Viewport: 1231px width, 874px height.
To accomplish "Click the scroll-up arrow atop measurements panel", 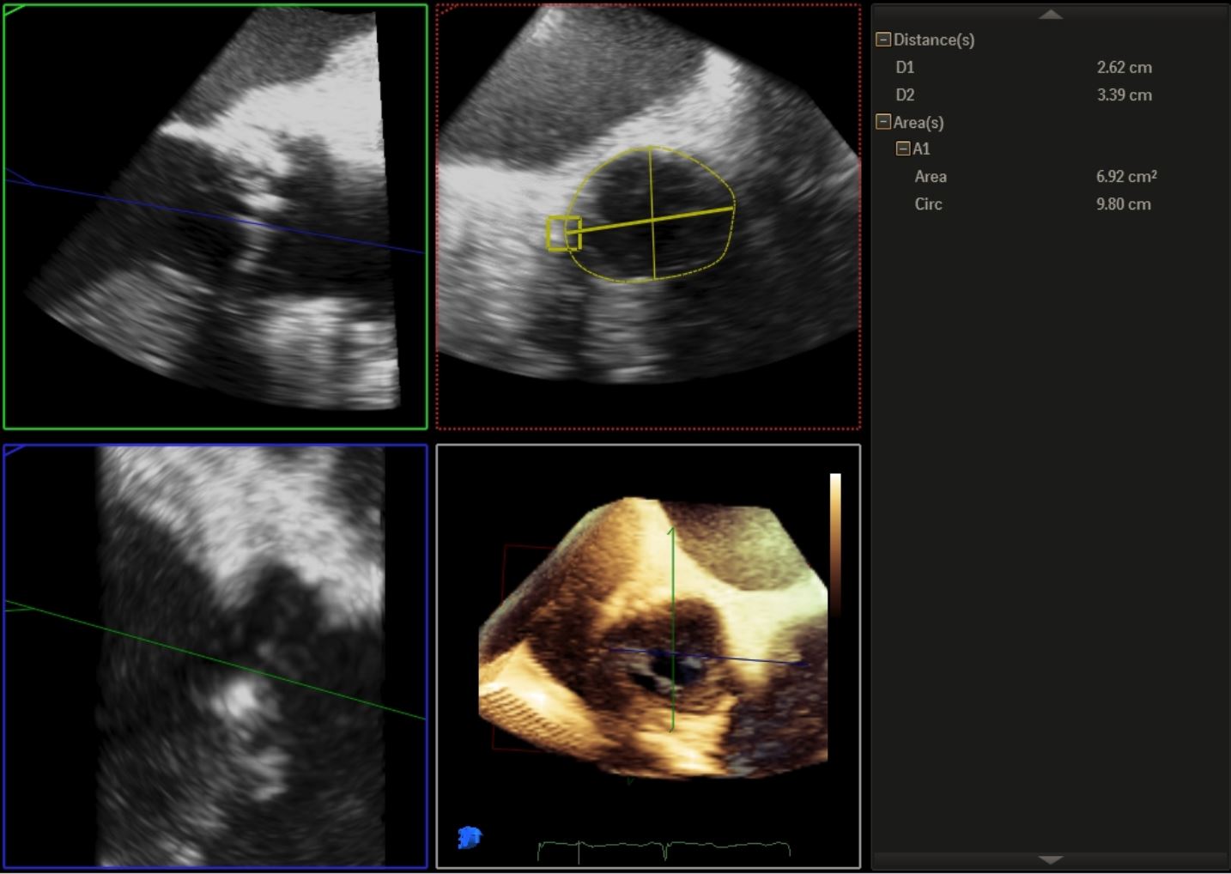I will (1051, 14).
